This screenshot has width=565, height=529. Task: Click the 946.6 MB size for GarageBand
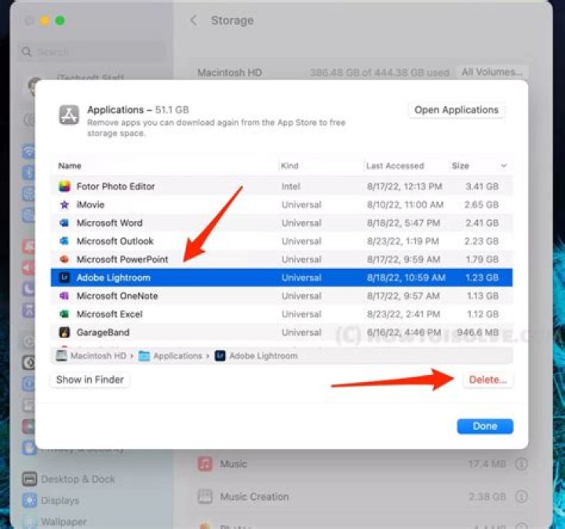click(478, 332)
